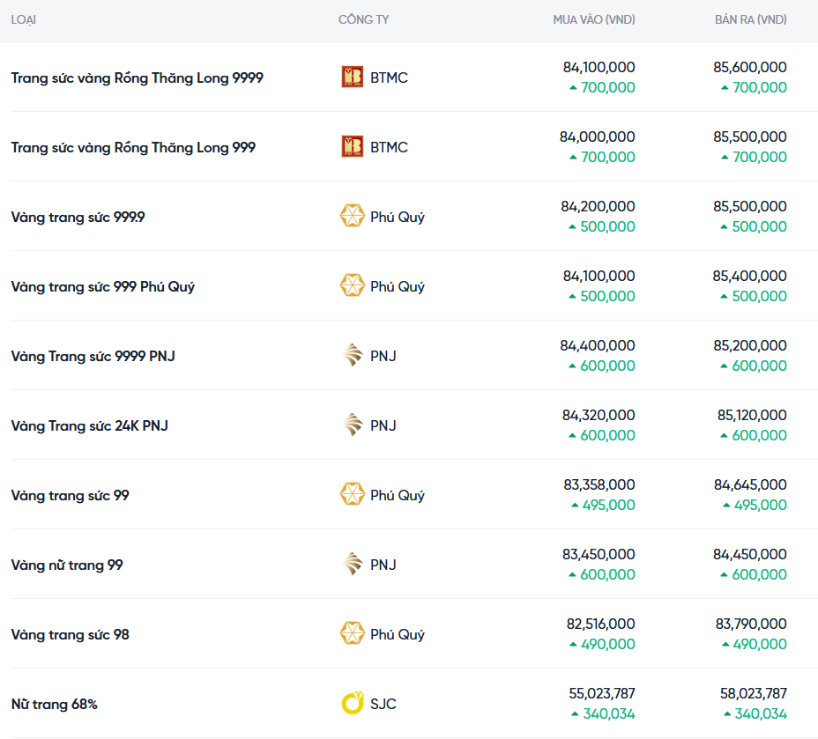Click Phú Quý logo in Vàng trang sức 999 Phú Quý row
The image size is (818, 739).
pos(352,286)
